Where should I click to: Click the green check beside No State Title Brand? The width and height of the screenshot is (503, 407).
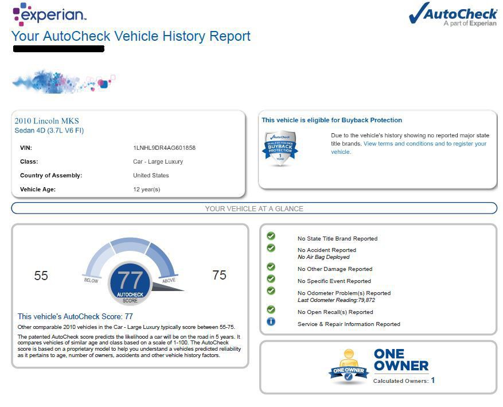click(x=271, y=236)
